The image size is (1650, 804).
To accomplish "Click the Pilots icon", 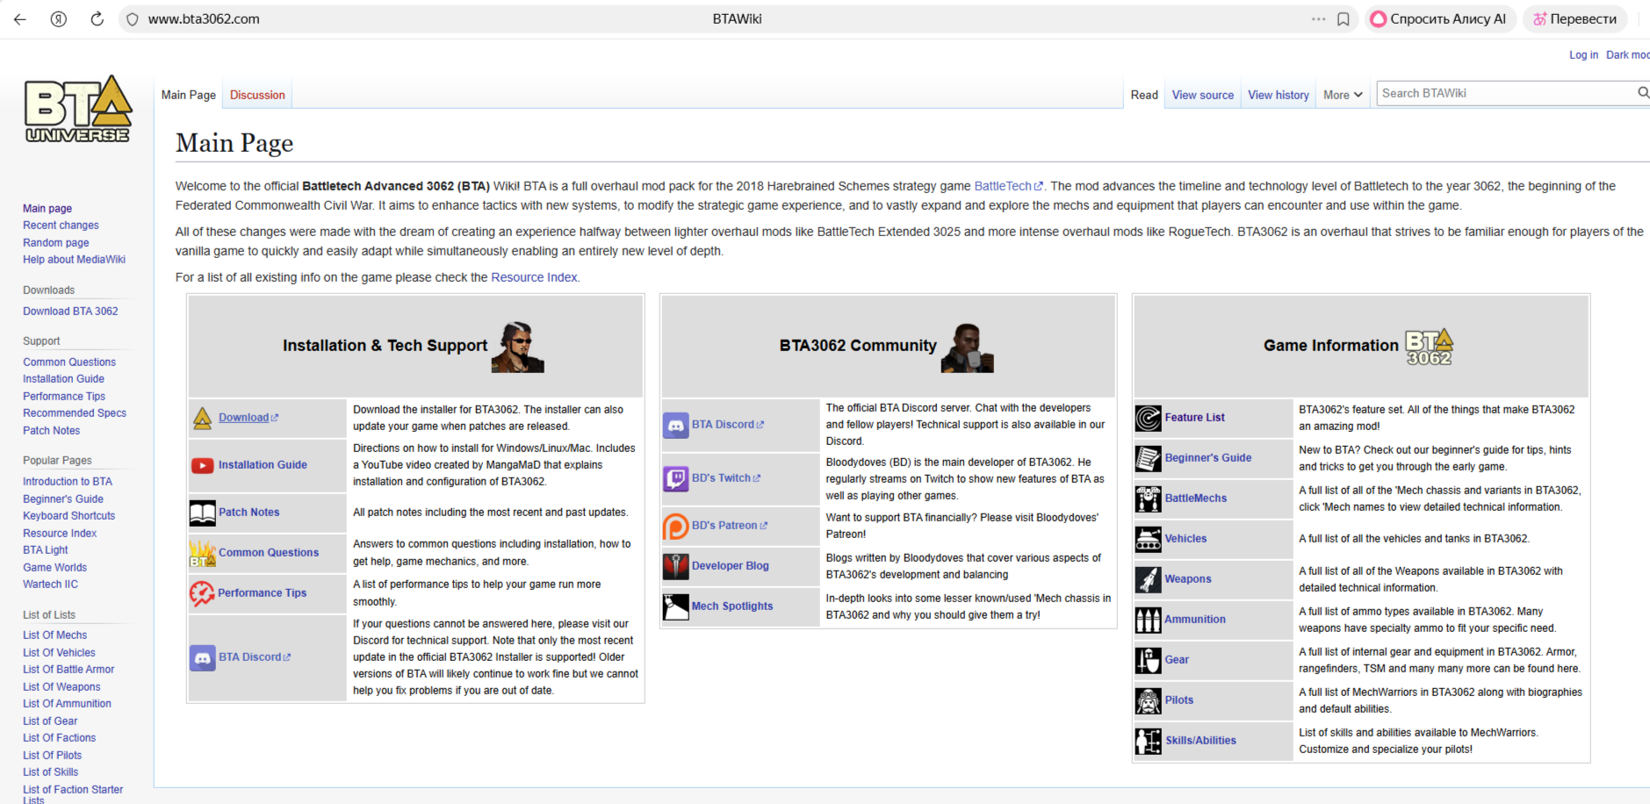I will tap(1149, 701).
